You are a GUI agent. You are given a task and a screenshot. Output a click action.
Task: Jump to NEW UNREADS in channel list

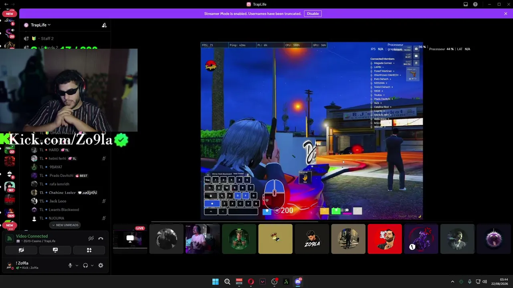(x=65, y=225)
